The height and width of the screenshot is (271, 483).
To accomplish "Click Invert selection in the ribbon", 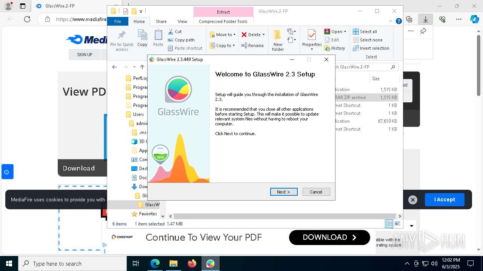I will [371, 48].
